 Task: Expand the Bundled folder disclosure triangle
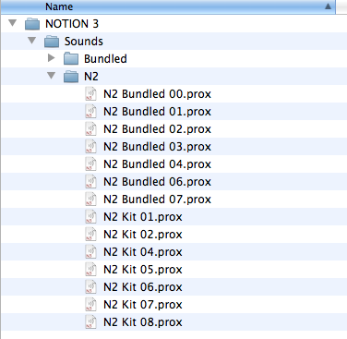(x=52, y=58)
